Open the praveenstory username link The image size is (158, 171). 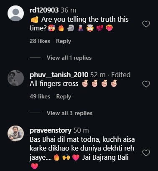click(51, 131)
